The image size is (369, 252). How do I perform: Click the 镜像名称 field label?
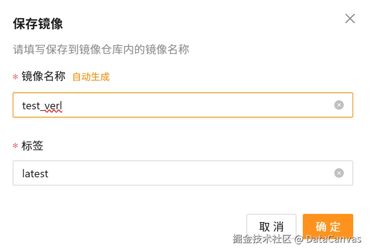(x=43, y=76)
